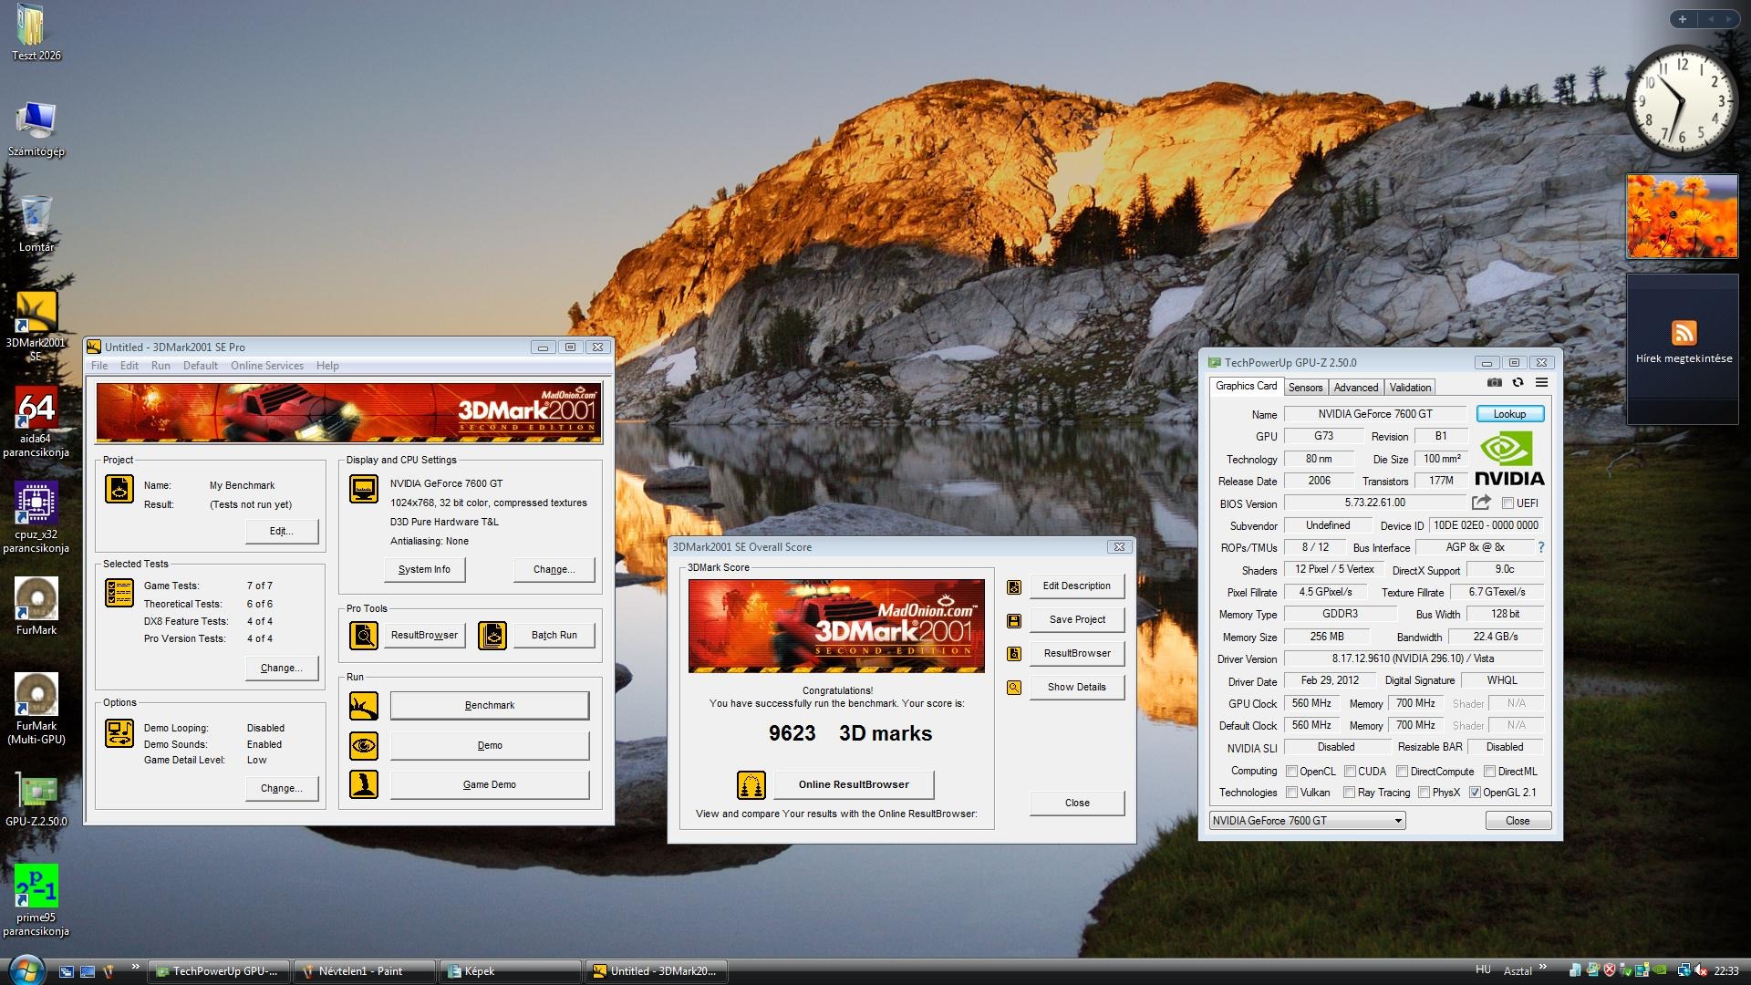The image size is (1751, 985).
Task: Expand the NVIDIA GeForce 7600 GT dropdown
Action: (x=1397, y=821)
